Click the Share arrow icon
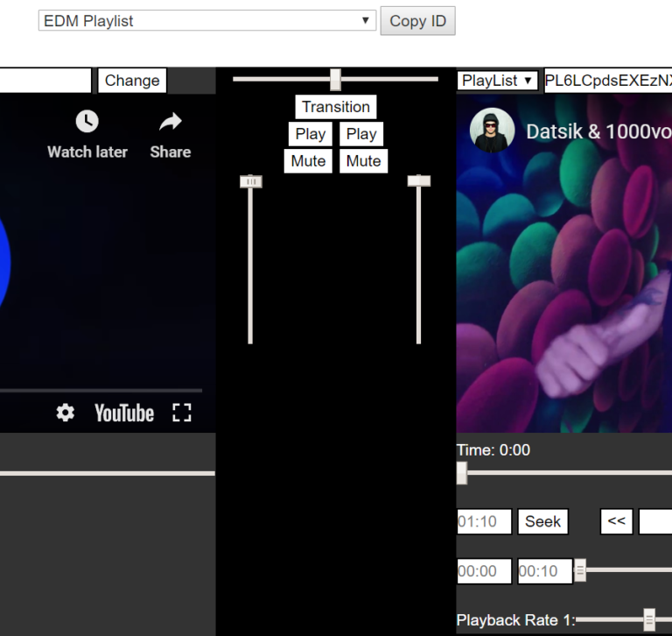672x636 pixels. coord(171,122)
